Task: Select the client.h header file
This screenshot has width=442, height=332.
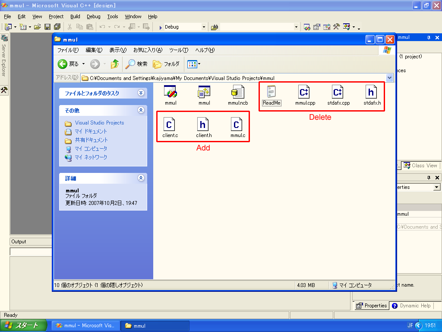Action: (204, 128)
